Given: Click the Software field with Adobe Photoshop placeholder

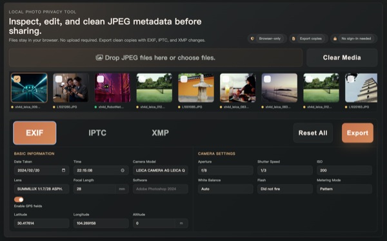Looking at the screenshot, I should (161, 189).
